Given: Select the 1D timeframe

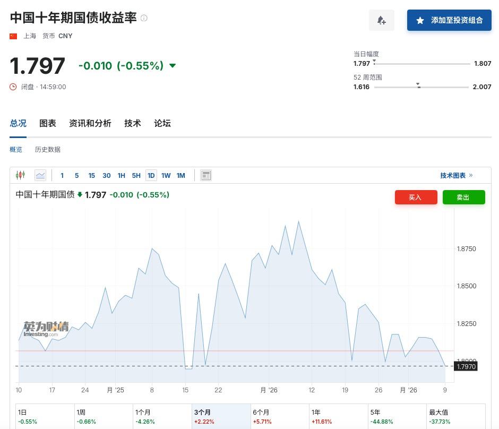Looking at the screenshot, I should coord(151,175).
